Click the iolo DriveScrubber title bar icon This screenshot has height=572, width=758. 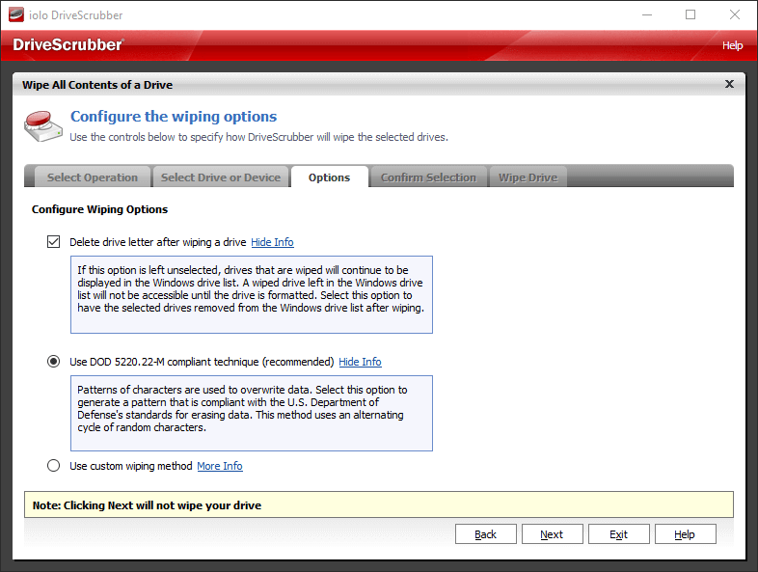tap(15, 15)
